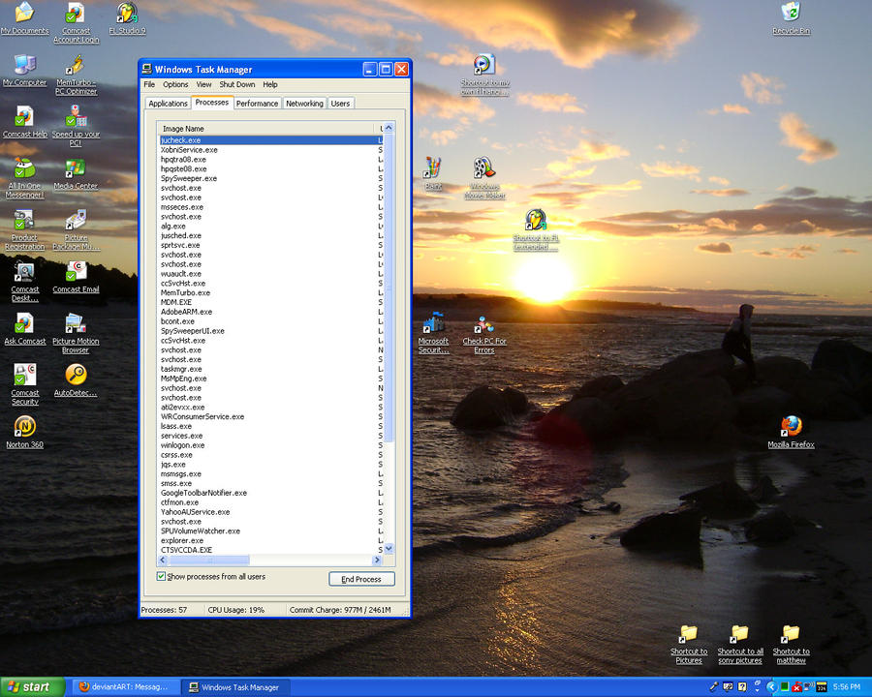Image resolution: width=872 pixels, height=697 pixels.
Task: Select WRConsumerService.exe process row
Action: tap(269, 416)
